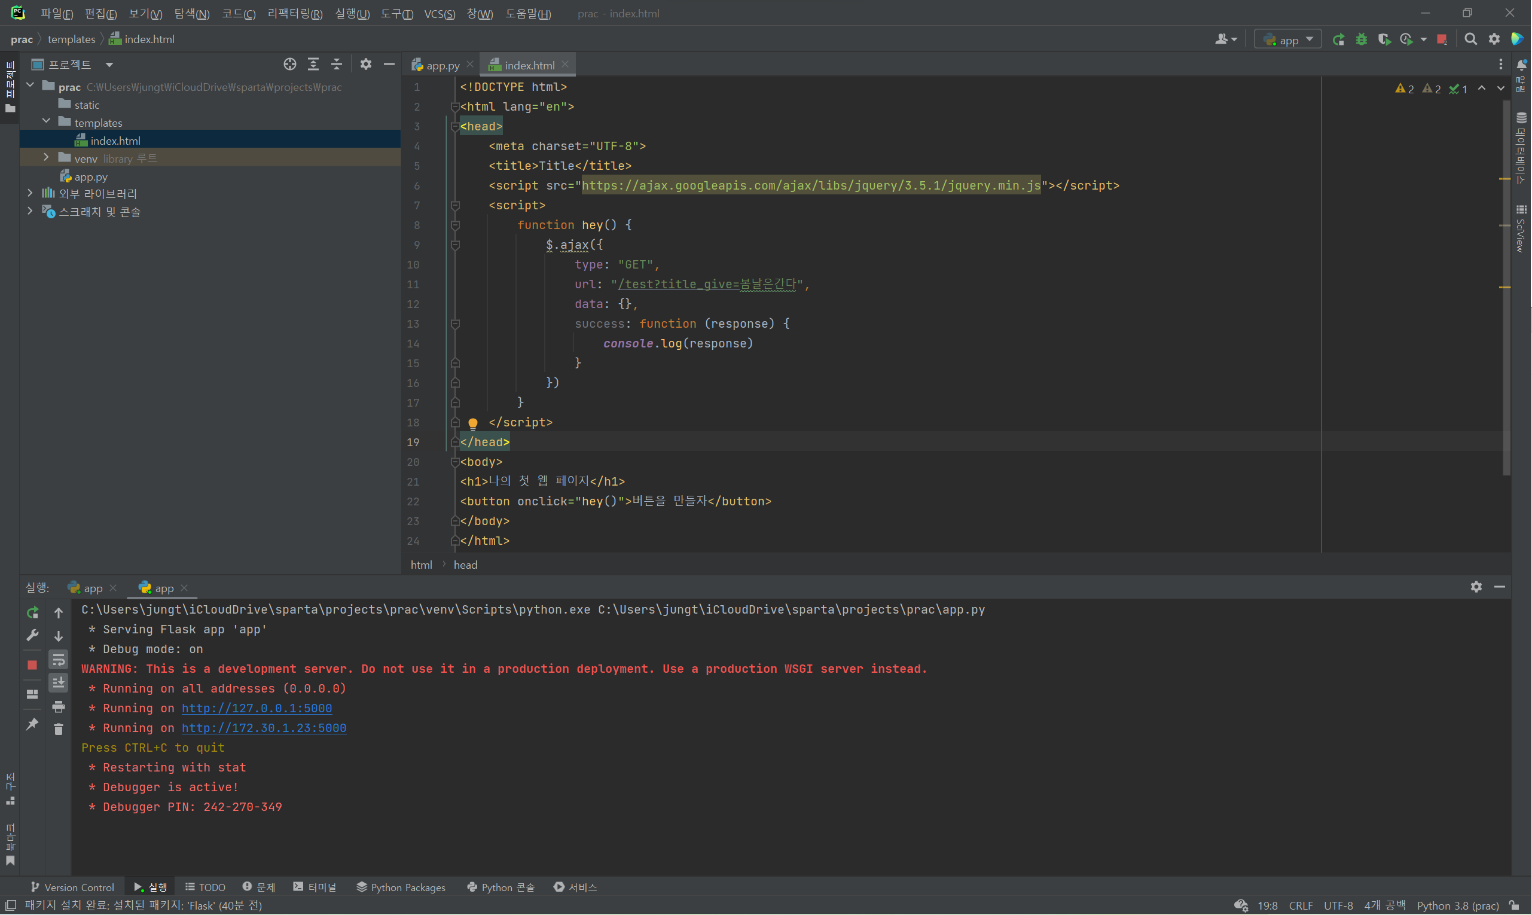Toggle soft-wrap in run console
The image size is (1532, 915).
(59, 659)
